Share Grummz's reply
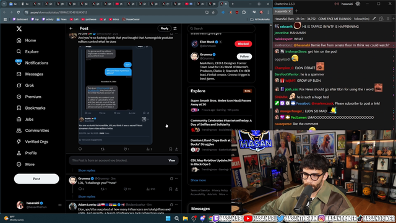Screen dimensions: 396x223 pos(176,189)
